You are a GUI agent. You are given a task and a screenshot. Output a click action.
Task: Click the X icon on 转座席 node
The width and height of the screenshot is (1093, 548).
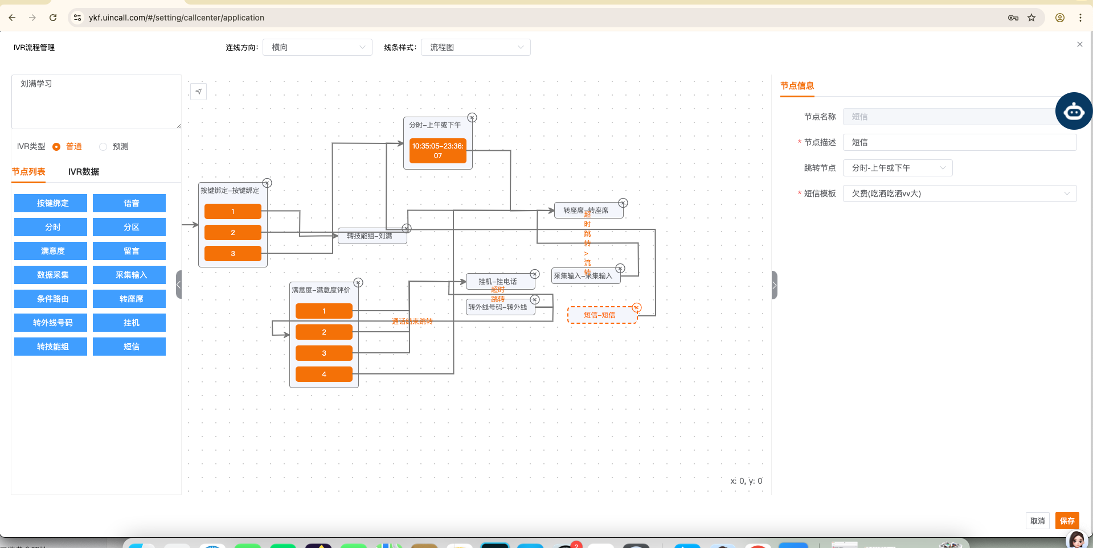coord(623,203)
